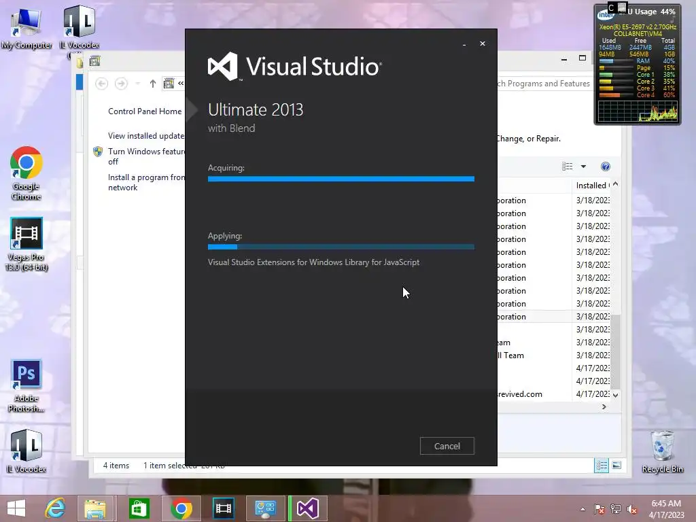Open IL Vocodex icon at top of desktop
696x522 pixels.
(79, 28)
